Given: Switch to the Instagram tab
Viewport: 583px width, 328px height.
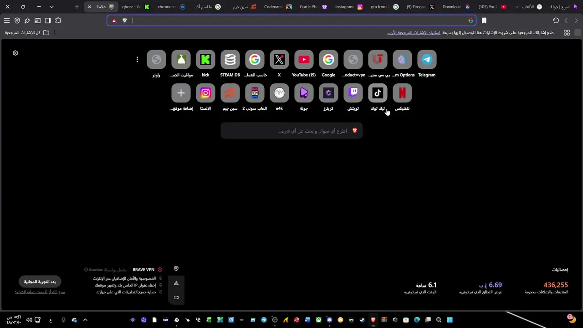Looking at the screenshot, I should [x=348, y=7].
